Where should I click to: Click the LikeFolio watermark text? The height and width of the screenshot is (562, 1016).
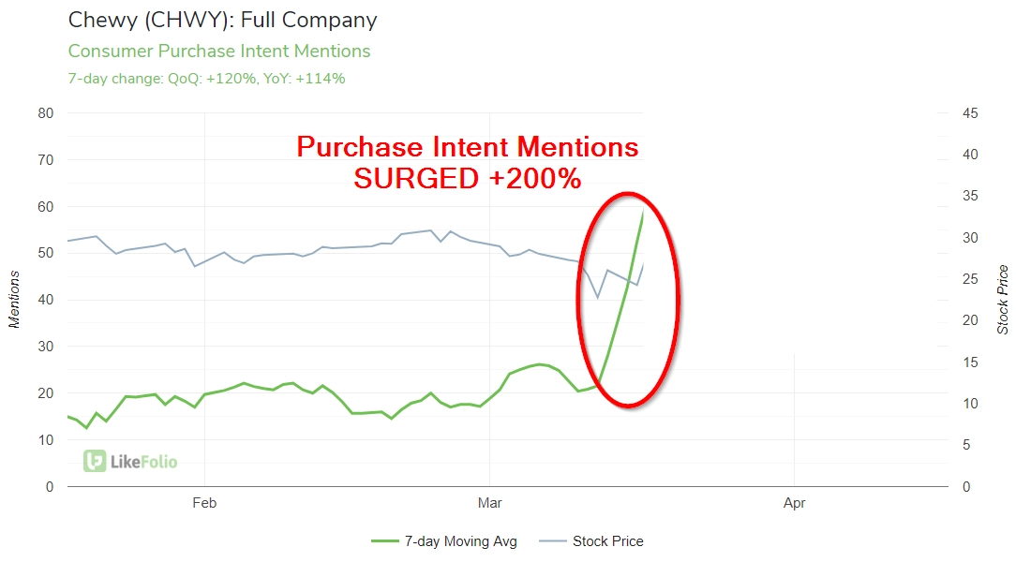pyautogui.click(x=143, y=462)
